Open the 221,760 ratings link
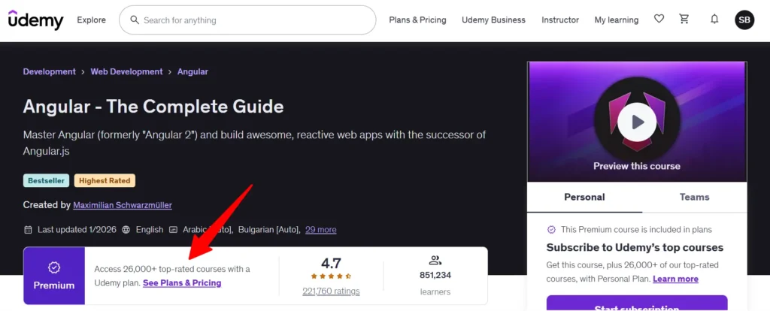 pos(331,291)
